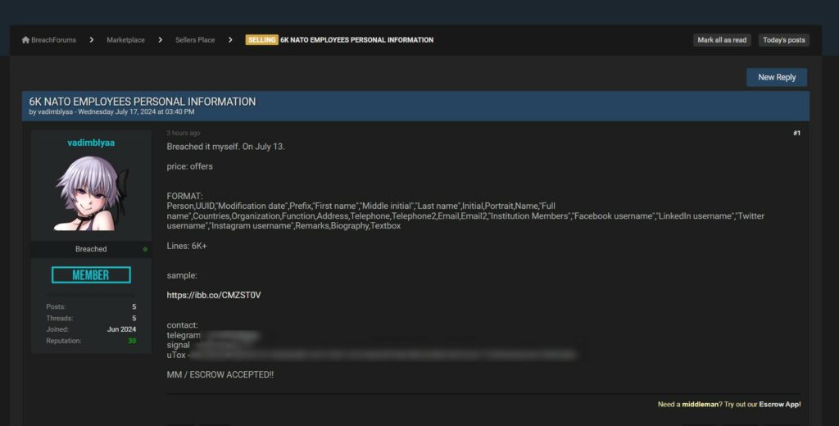Click the MEMBER rank badge
839x426 pixels.
click(x=91, y=275)
